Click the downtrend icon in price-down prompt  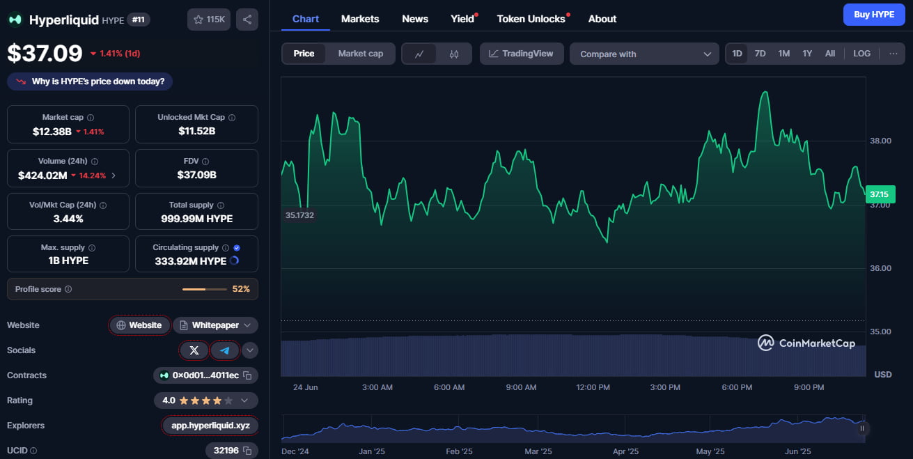[x=20, y=81]
